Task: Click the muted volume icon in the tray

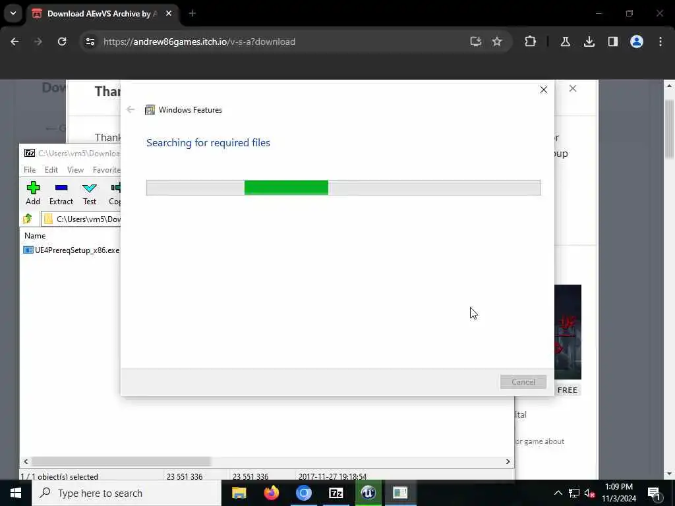Action: click(590, 493)
